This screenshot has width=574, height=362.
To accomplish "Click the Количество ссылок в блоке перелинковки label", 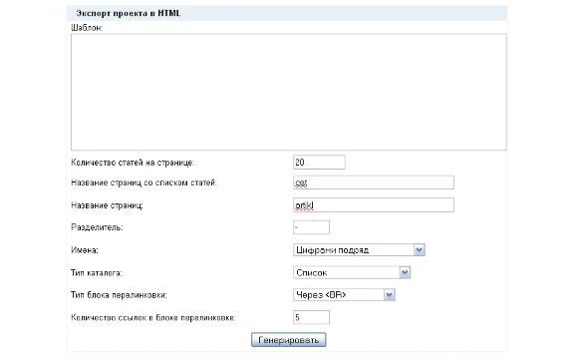I will click(x=153, y=318).
